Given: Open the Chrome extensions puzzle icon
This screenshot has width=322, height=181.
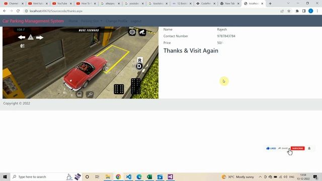Looking at the screenshot, I should tap(297, 11).
